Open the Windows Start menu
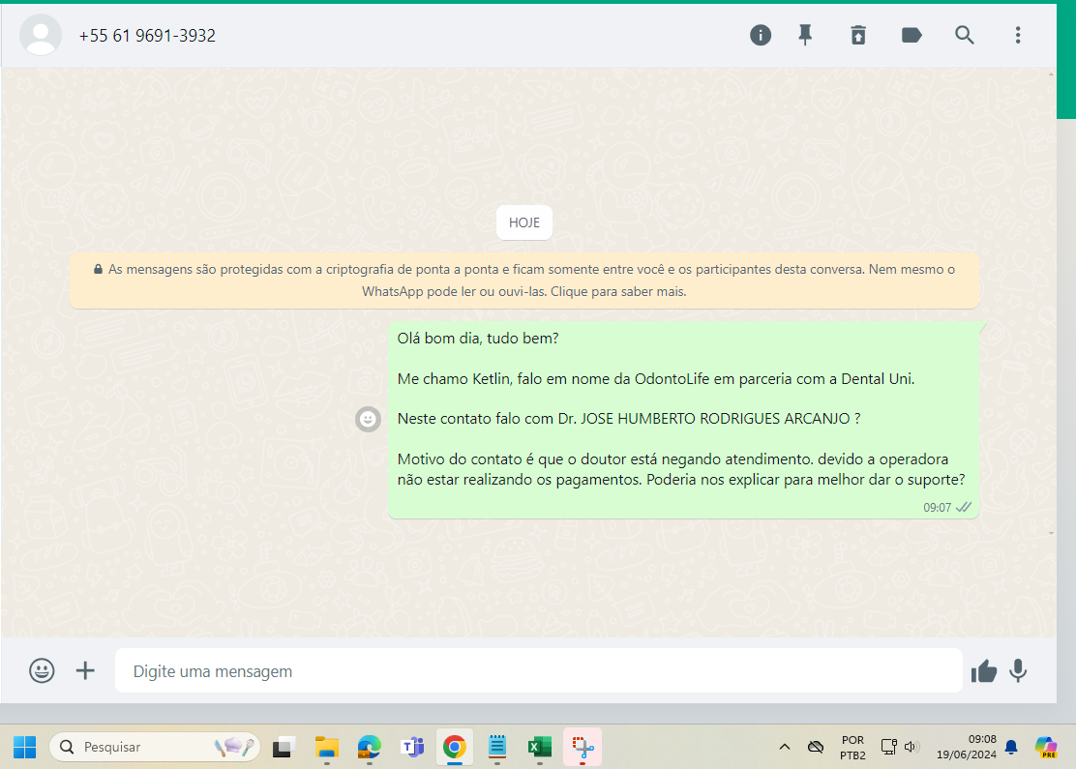Screen dimensions: 1076x769 click(x=25, y=747)
